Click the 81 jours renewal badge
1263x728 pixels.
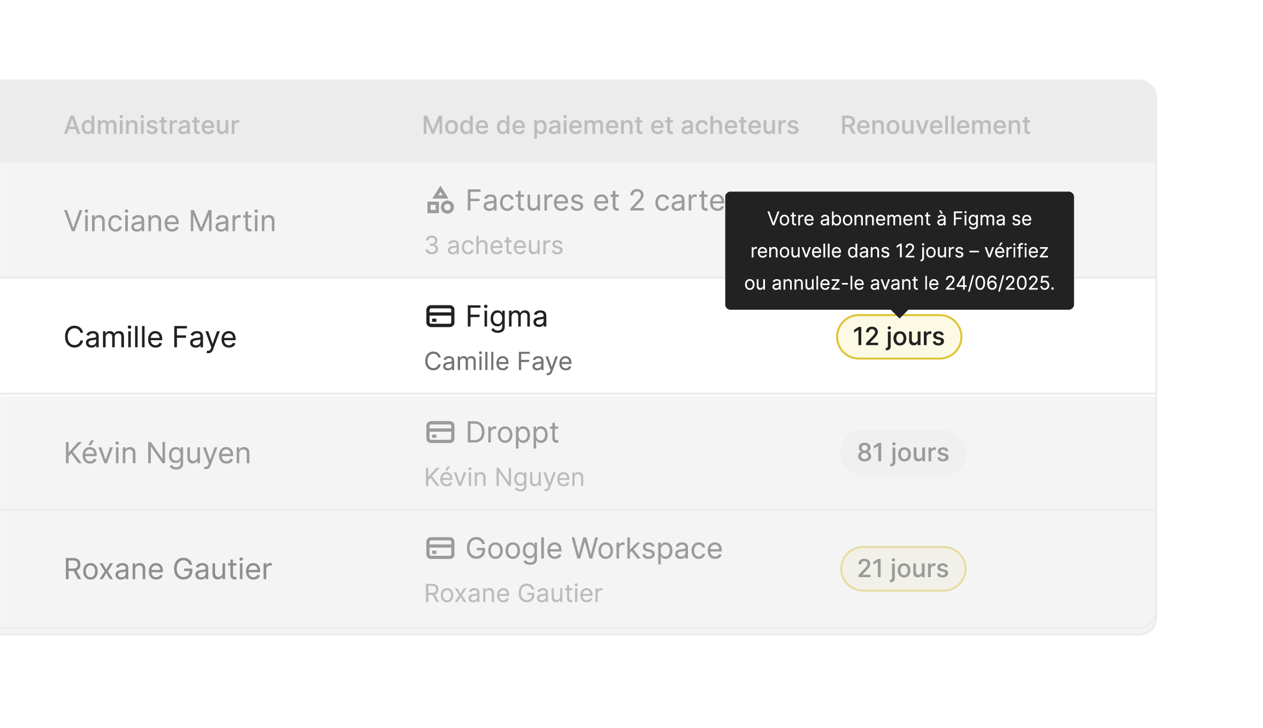coord(902,453)
